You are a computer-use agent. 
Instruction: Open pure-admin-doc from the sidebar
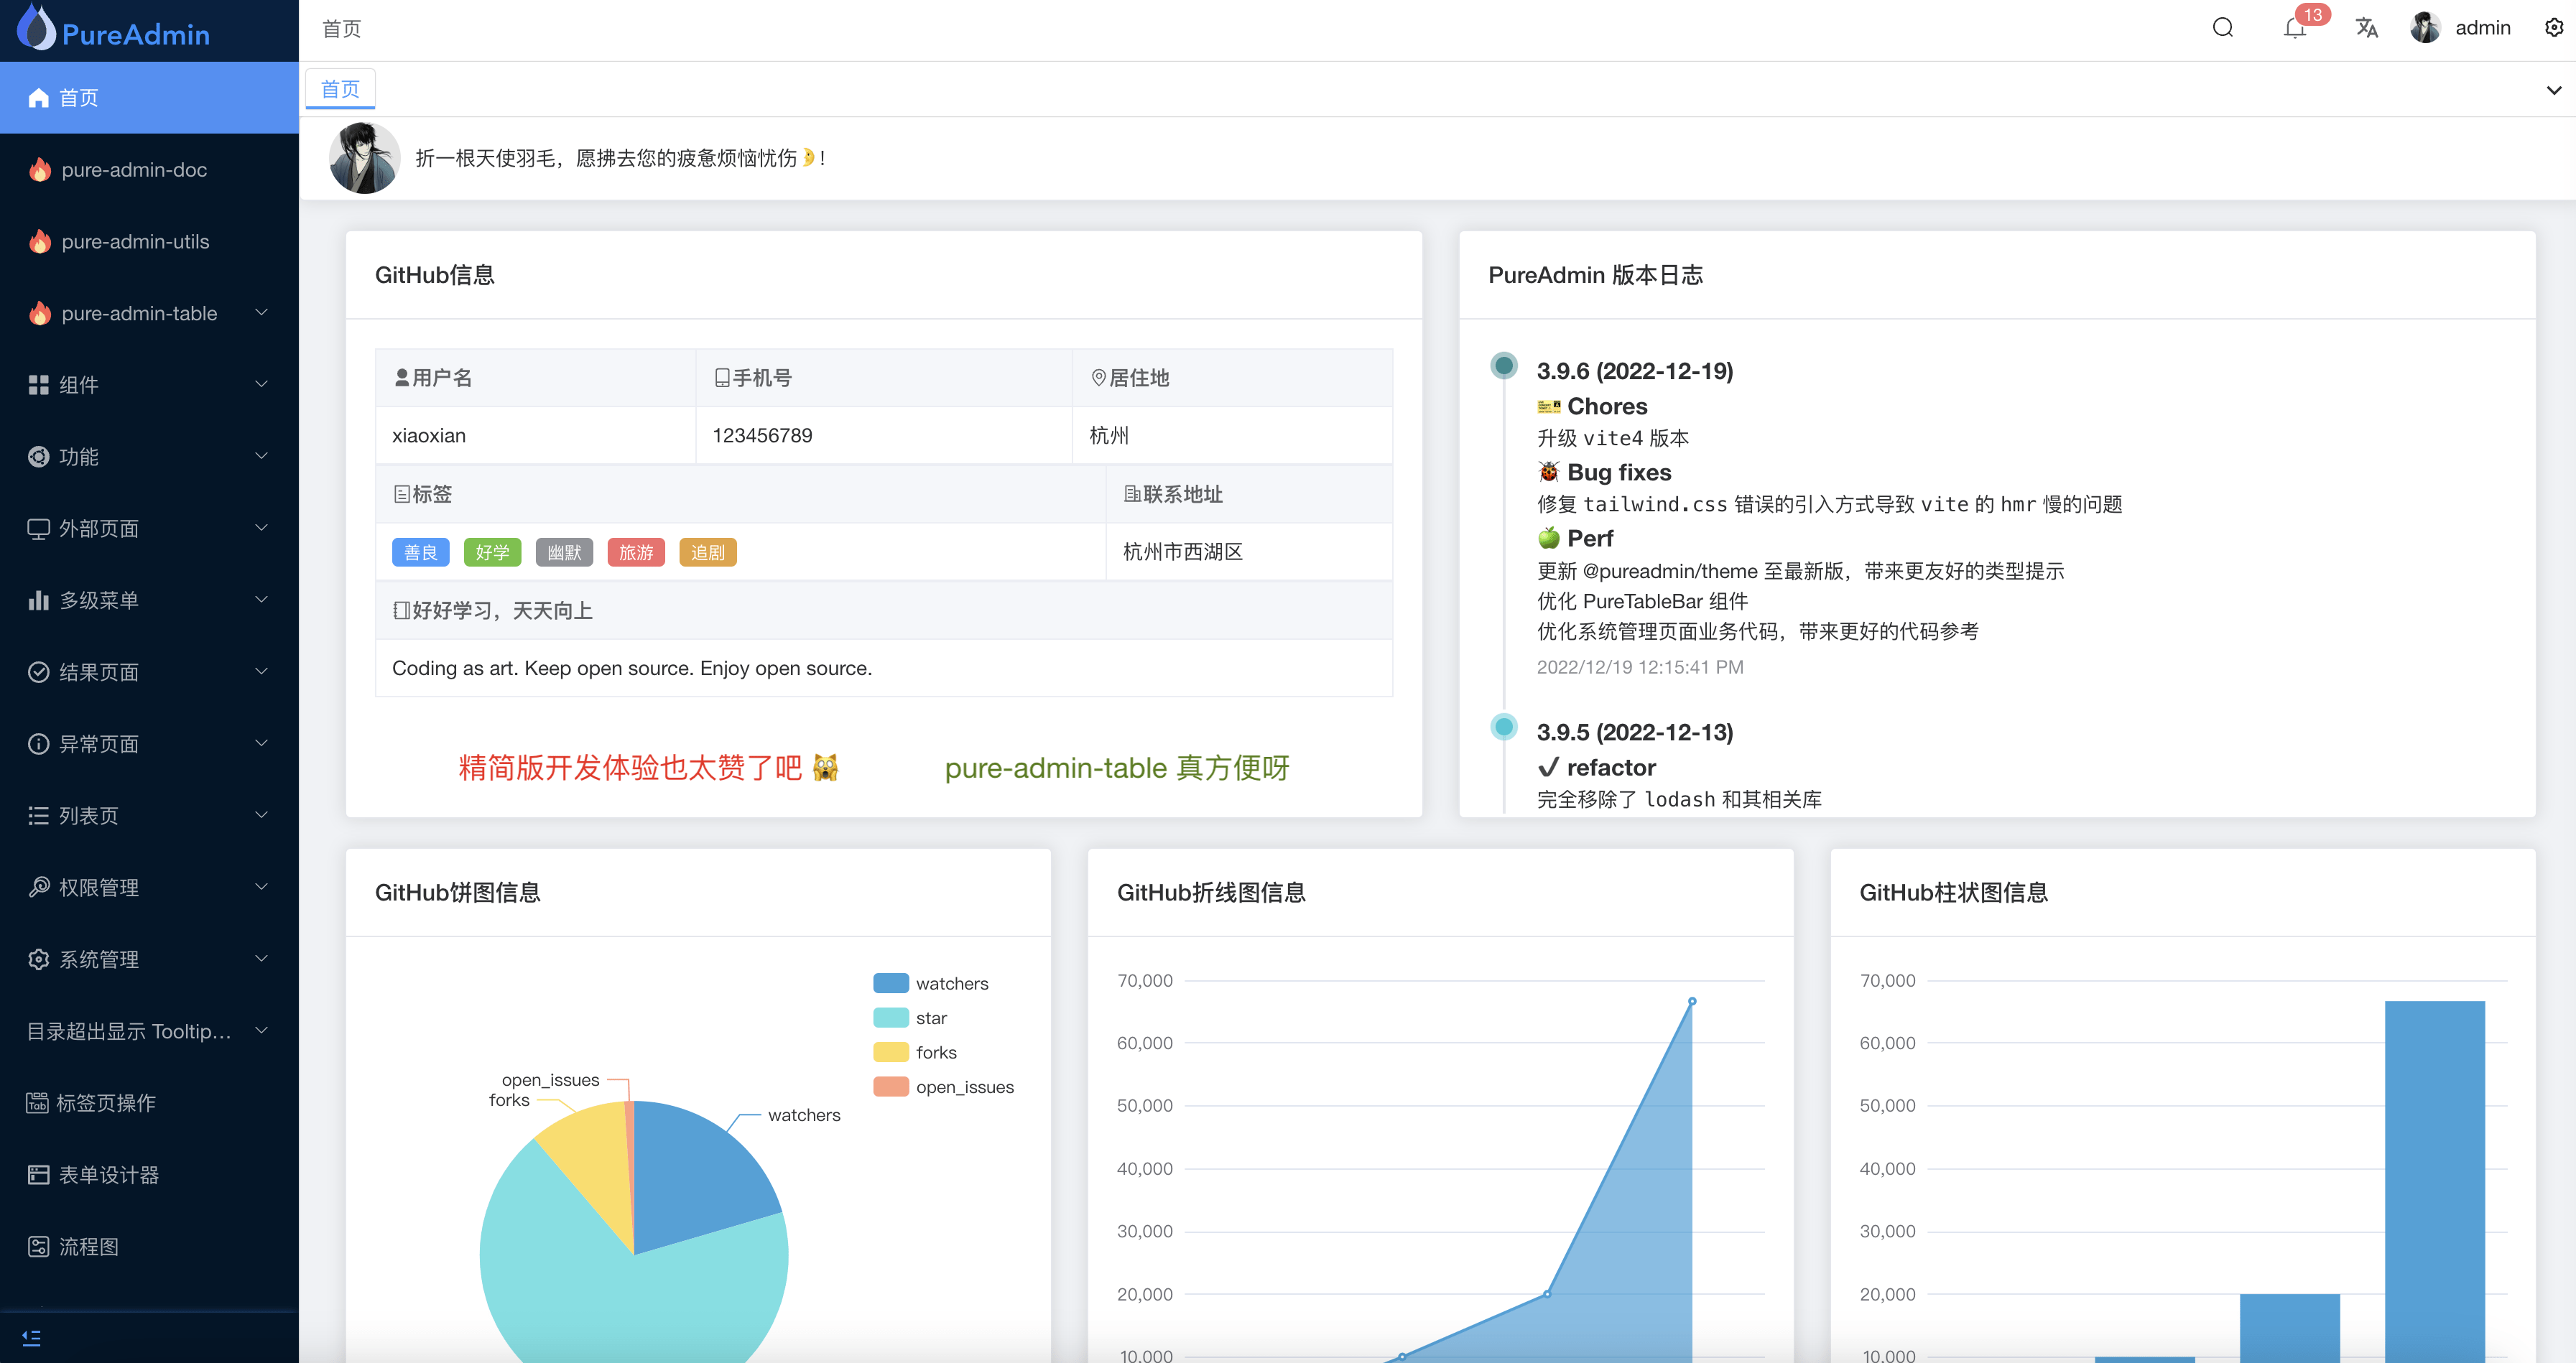tap(150, 169)
